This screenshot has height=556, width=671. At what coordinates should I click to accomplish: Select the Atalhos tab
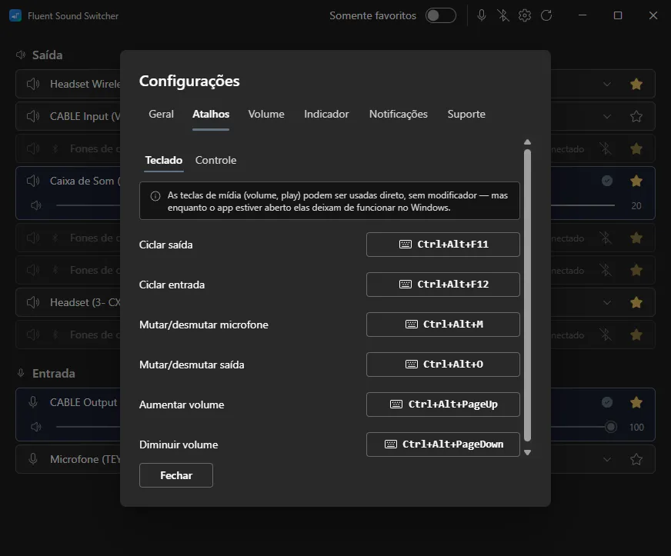[x=211, y=114]
